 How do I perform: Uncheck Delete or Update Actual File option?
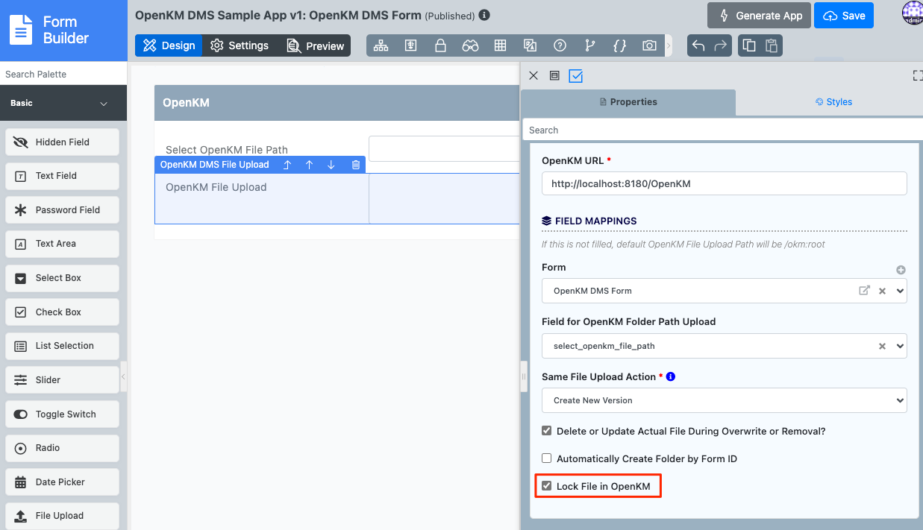point(547,431)
